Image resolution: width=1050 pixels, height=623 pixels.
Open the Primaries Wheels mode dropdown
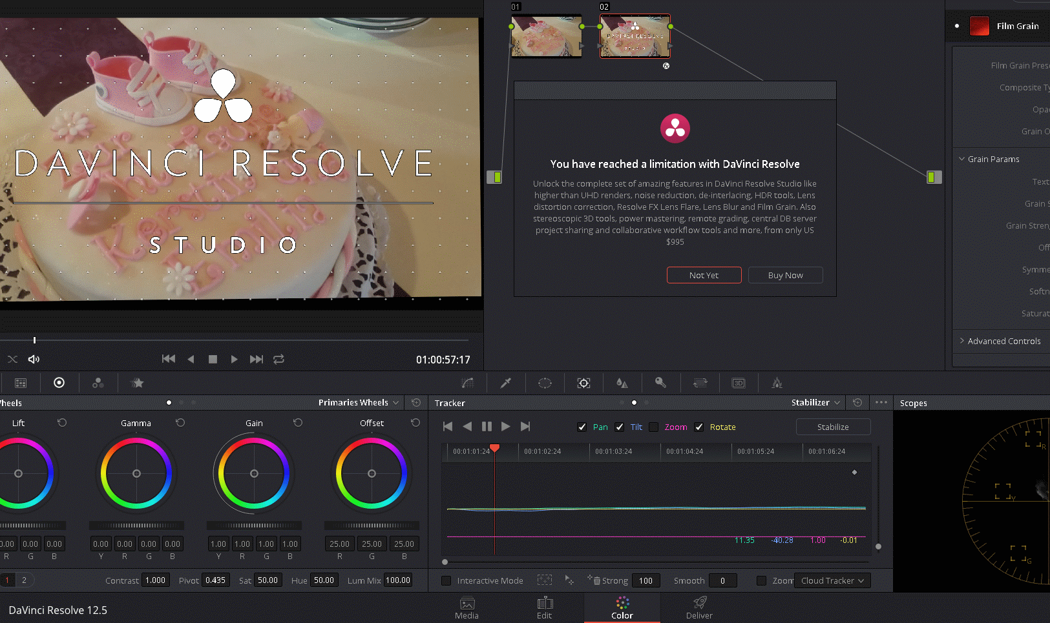(360, 402)
